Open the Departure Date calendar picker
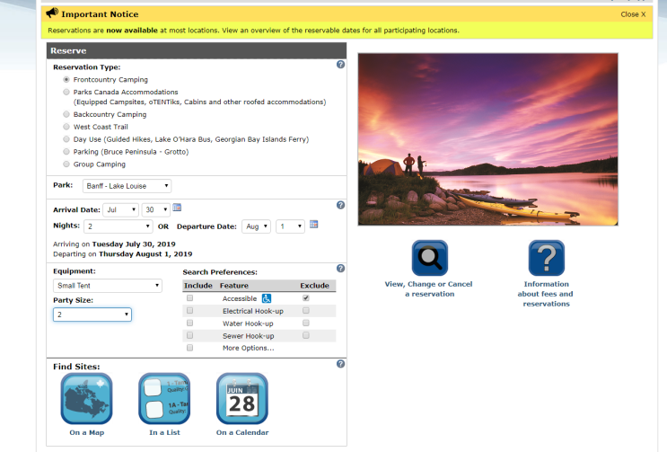This screenshot has width=667, height=452. (313, 224)
